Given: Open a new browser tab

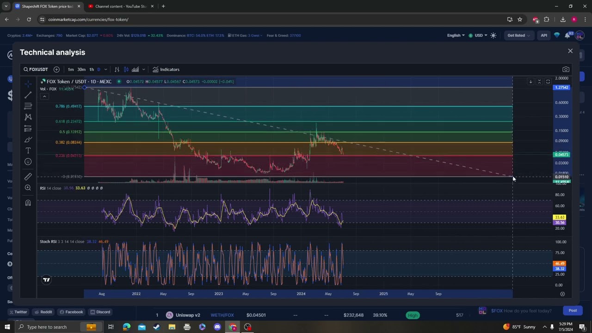Looking at the screenshot, I should pyautogui.click(x=163, y=6).
